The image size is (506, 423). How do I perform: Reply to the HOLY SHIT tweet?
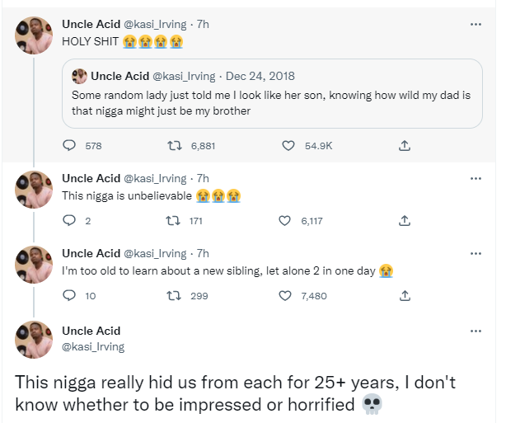[x=70, y=146]
